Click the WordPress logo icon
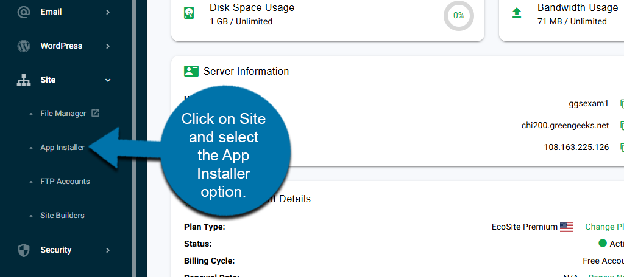Viewport: 624px width, 277px height. (x=24, y=46)
